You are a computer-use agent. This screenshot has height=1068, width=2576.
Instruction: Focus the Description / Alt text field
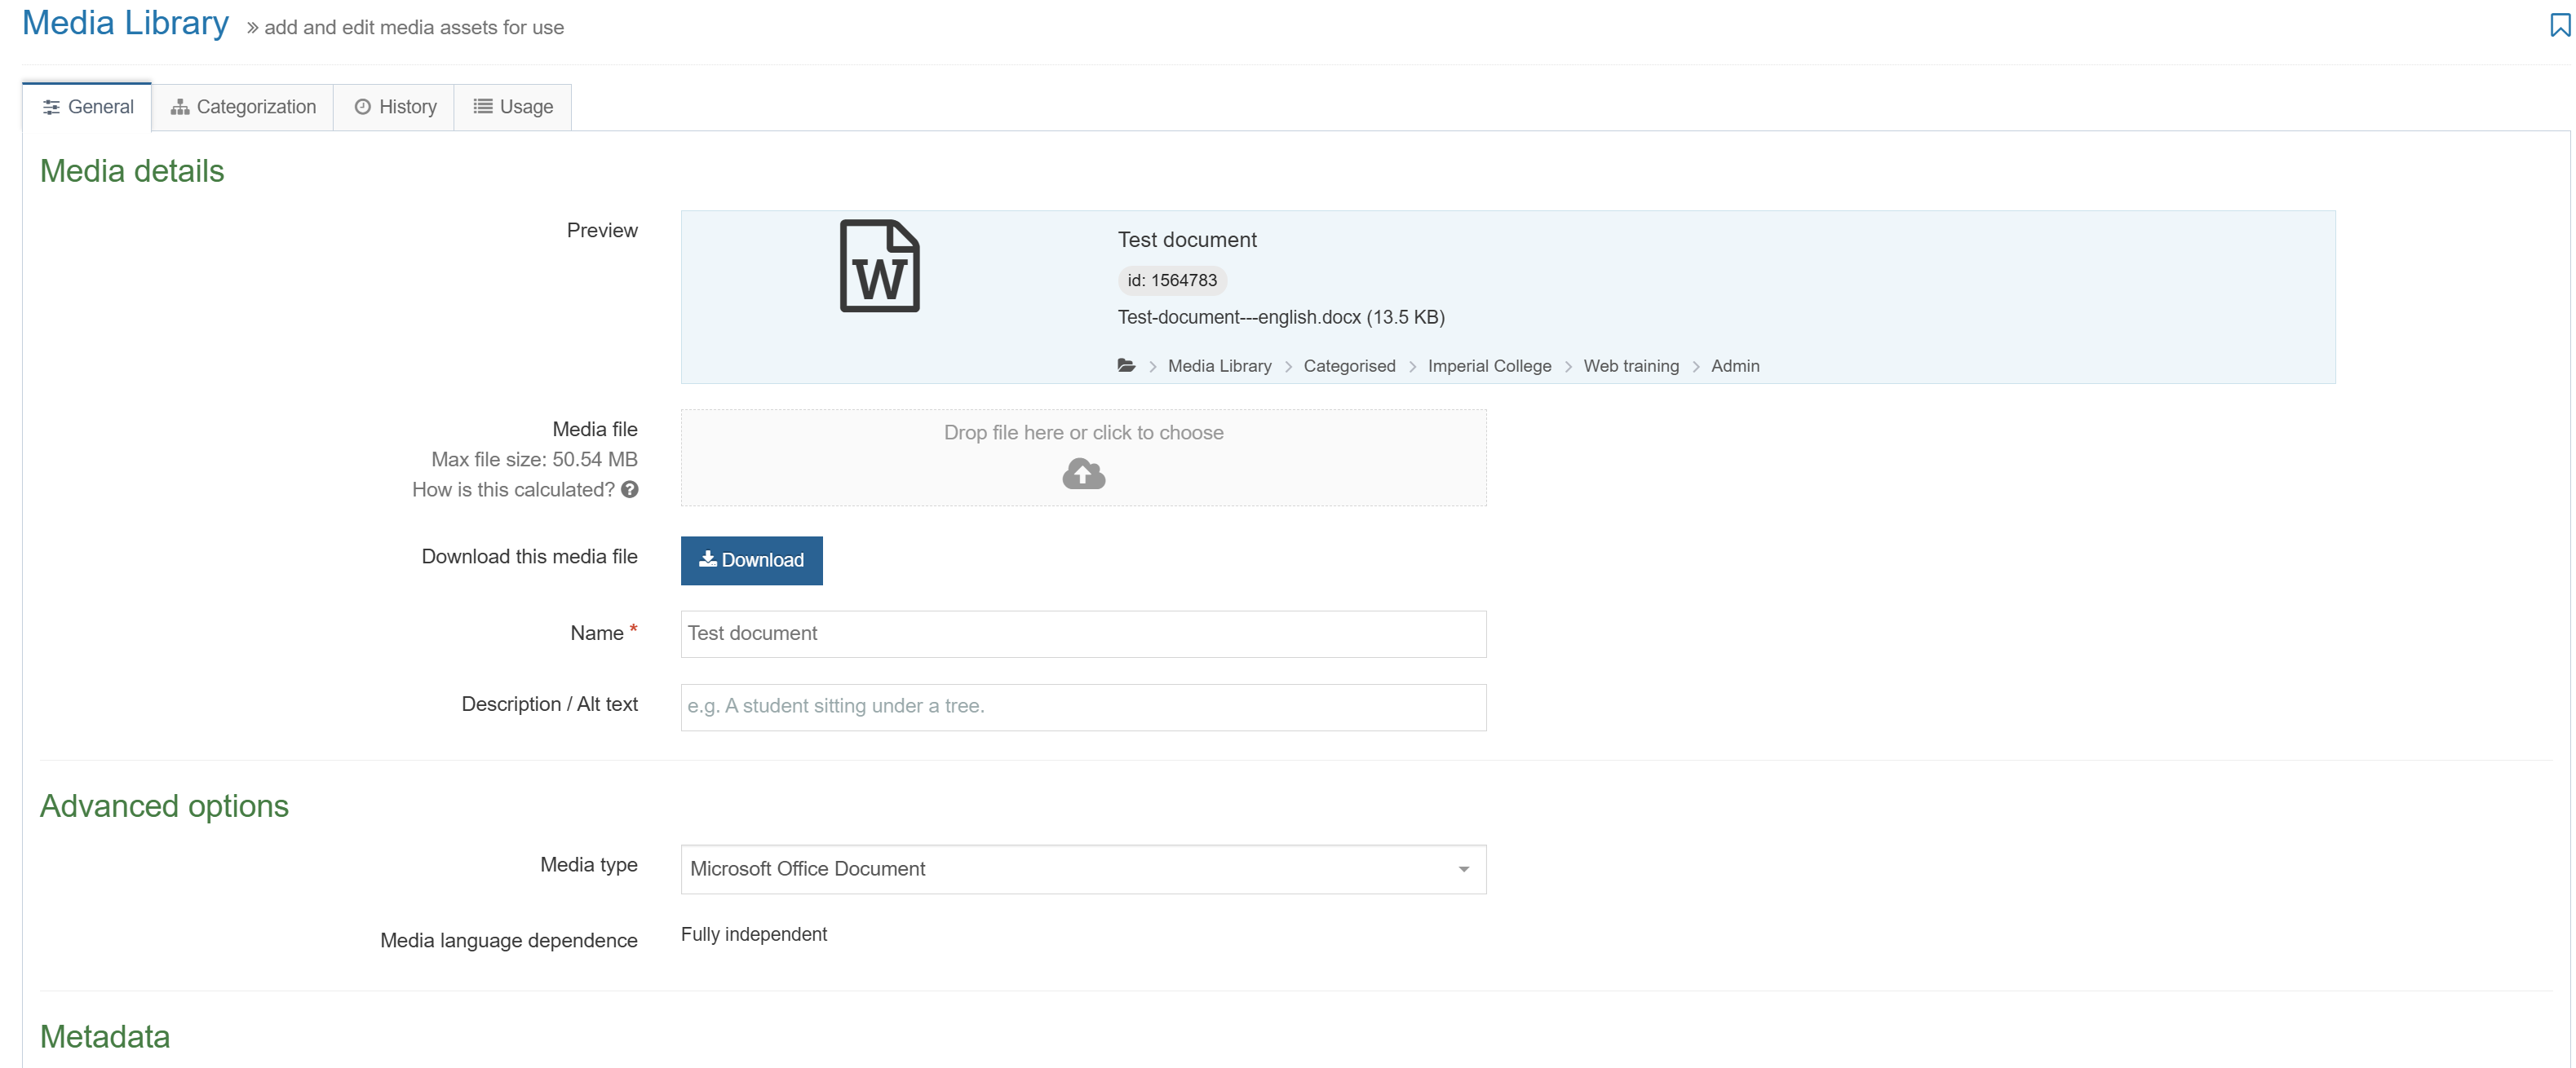click(1083, 708)
